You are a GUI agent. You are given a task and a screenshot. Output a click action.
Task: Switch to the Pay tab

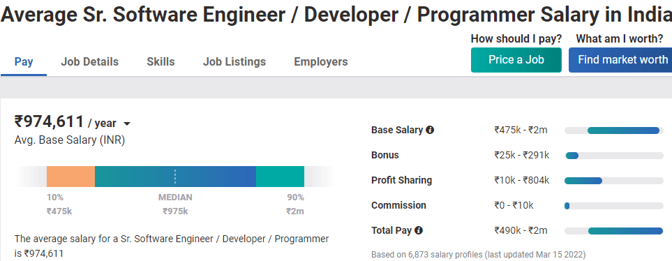point(24,61)
